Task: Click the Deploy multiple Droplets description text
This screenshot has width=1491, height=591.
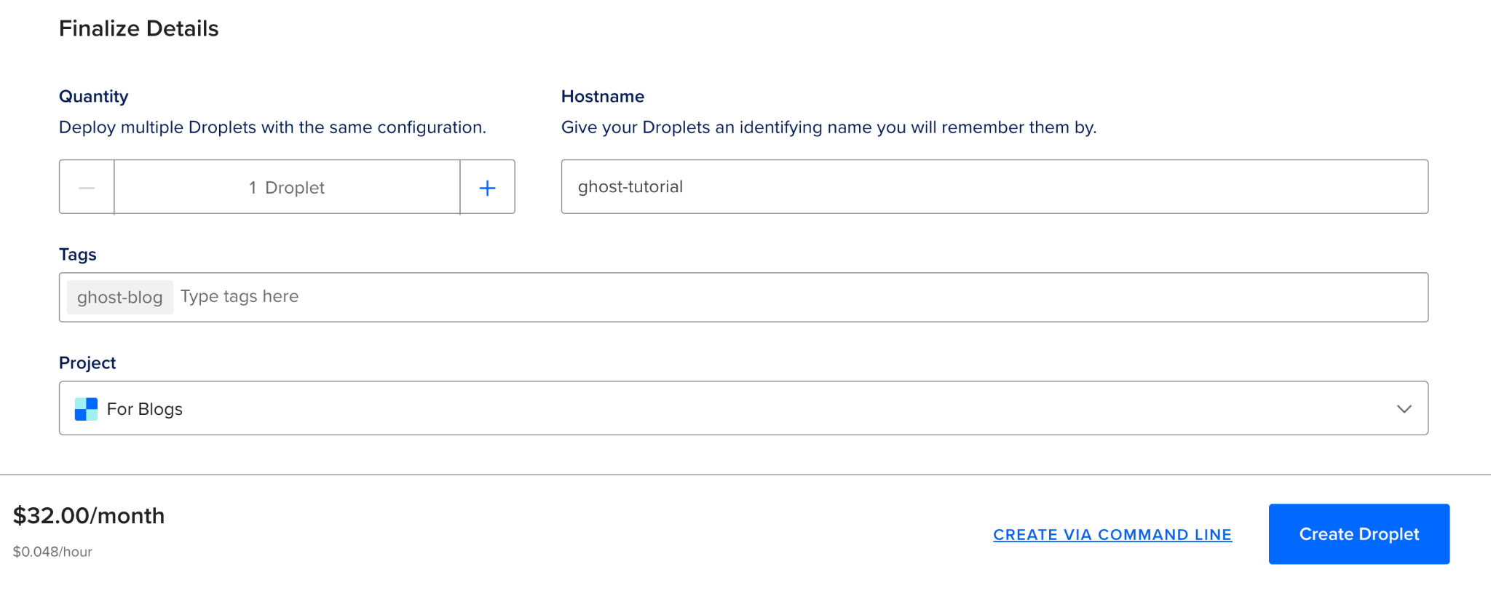Action: pyautogui.click(x=272, y=127)
